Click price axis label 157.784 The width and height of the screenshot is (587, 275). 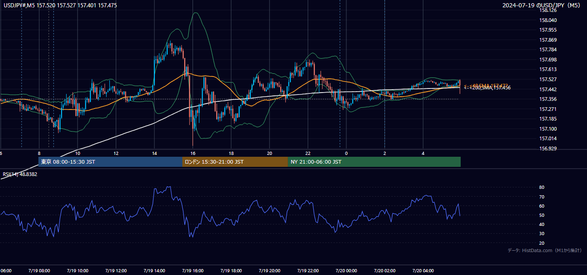(x=548, y=49)
